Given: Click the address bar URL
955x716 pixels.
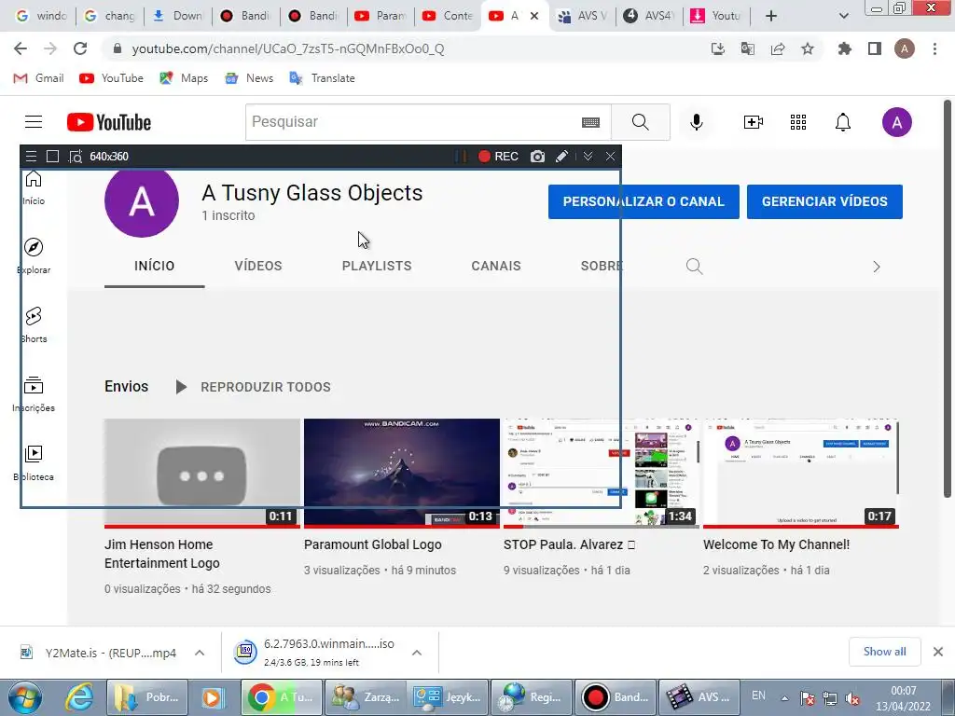Looking at the screenshot, I should 287,48.
